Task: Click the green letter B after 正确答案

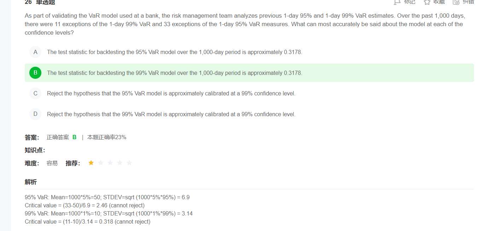Action: click(x=74, y=137)
